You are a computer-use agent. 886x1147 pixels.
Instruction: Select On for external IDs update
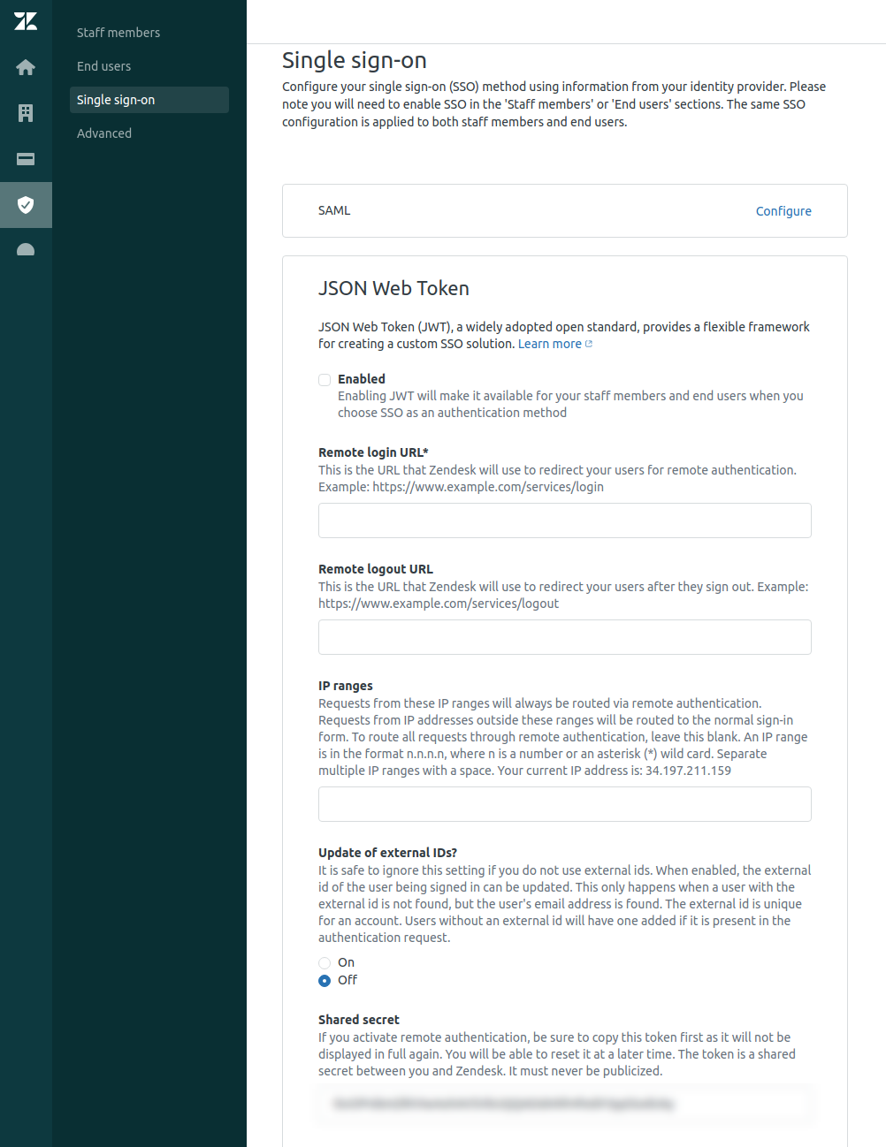click(325, 963)
